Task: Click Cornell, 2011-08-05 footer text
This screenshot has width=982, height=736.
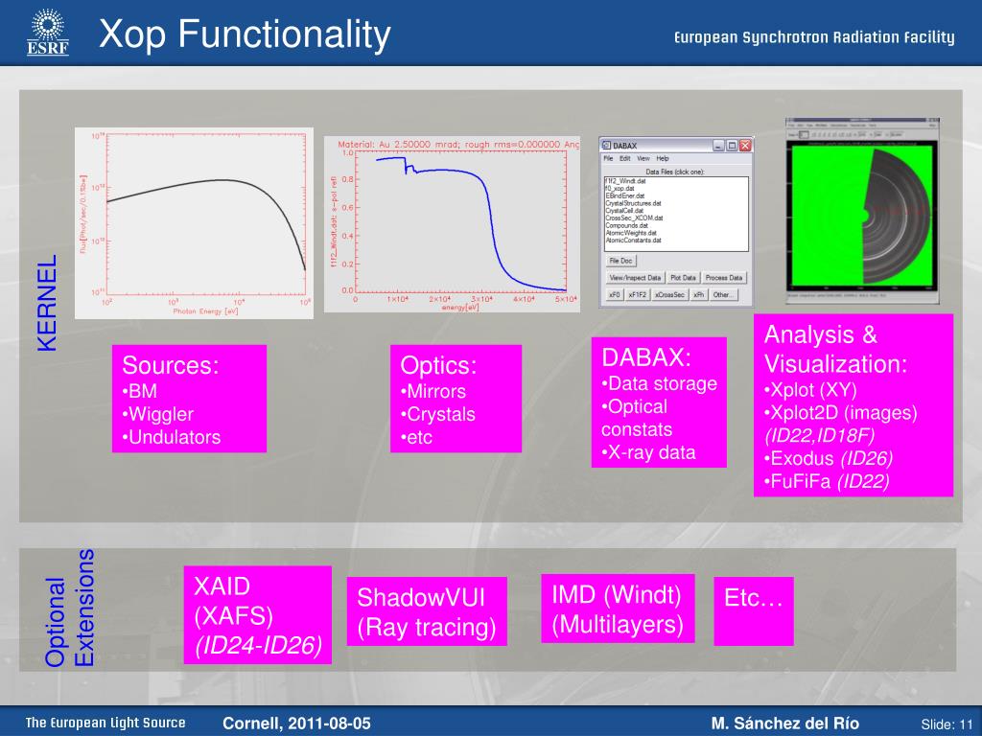Action: (296, 724)
